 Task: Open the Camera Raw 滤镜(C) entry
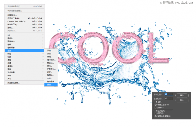(x=25, y=21)
